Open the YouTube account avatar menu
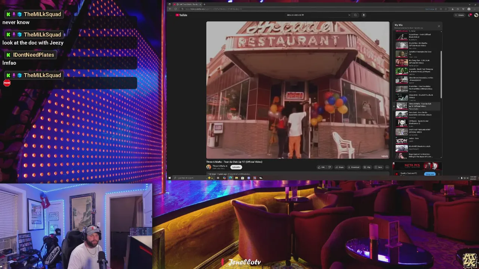479x269 pixels. 476,15
